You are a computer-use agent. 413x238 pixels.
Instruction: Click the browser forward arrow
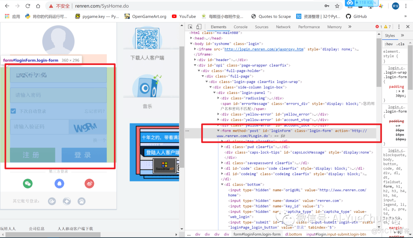coord(17,6)
